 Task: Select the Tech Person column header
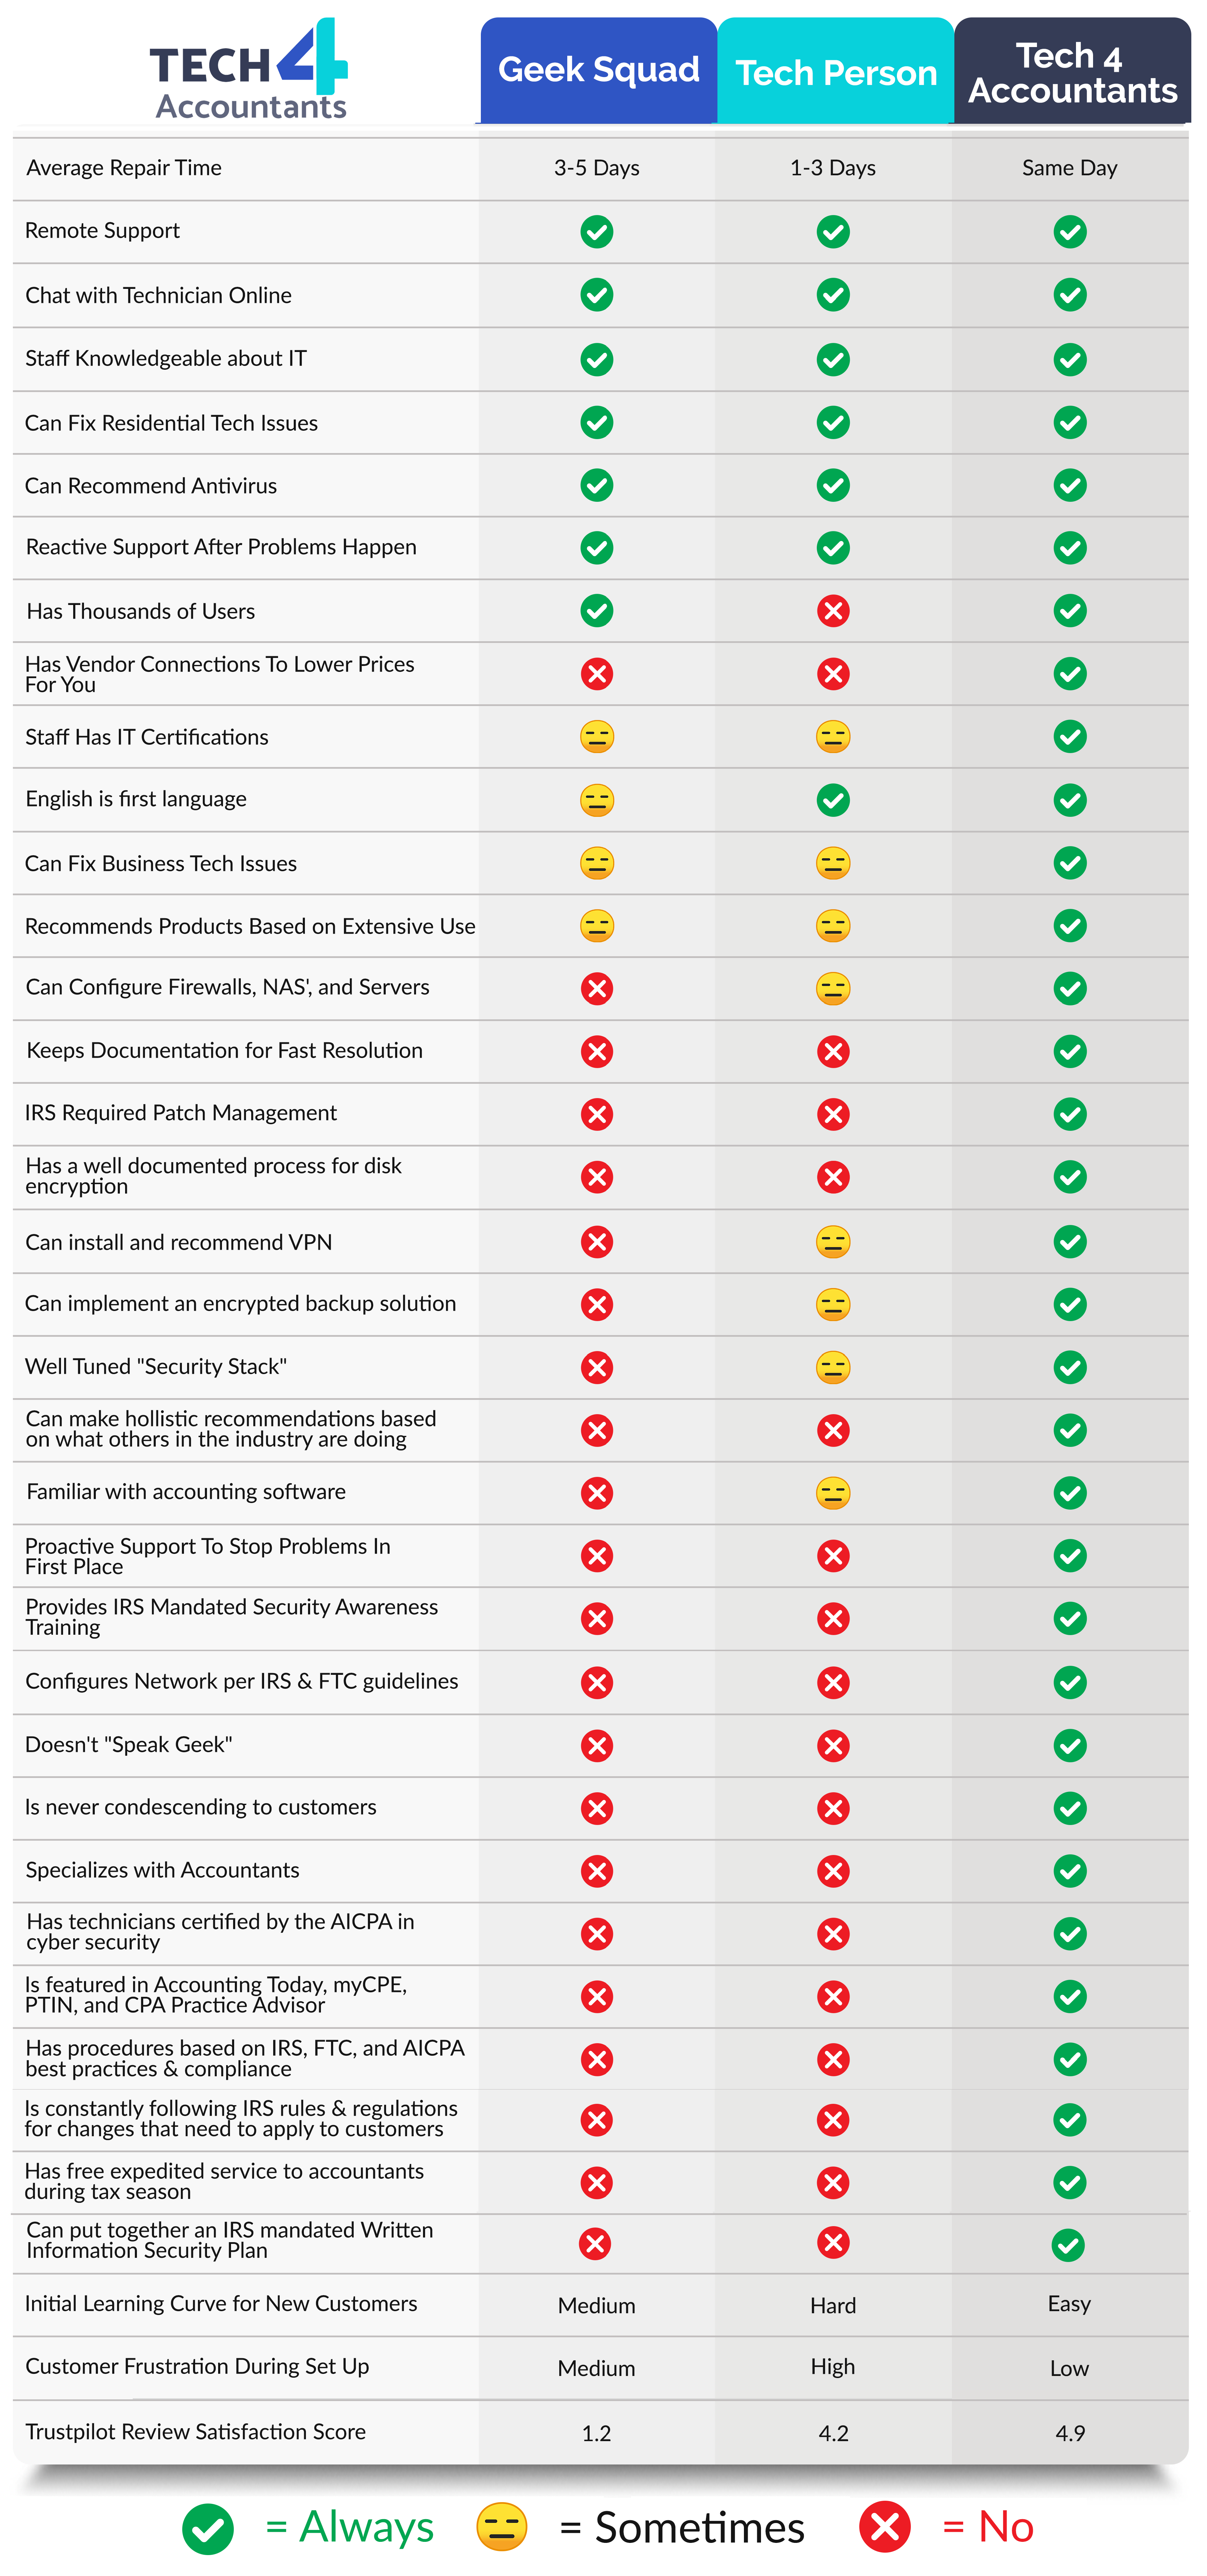click(836, 72)
